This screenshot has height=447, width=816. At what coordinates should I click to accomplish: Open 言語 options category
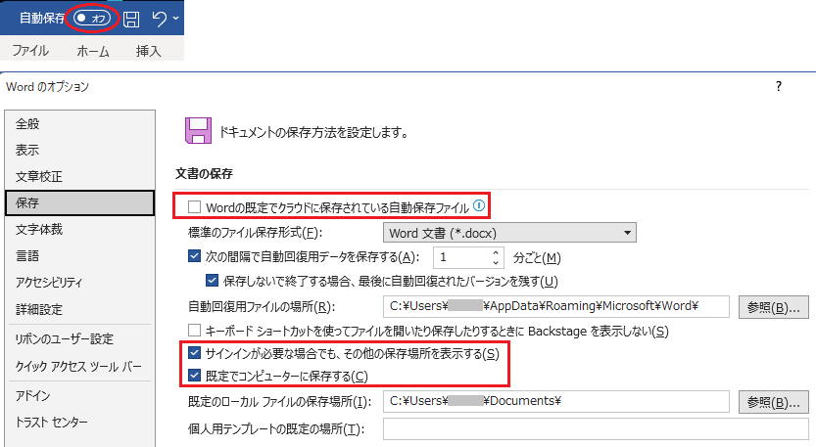(x=79, y=255)
